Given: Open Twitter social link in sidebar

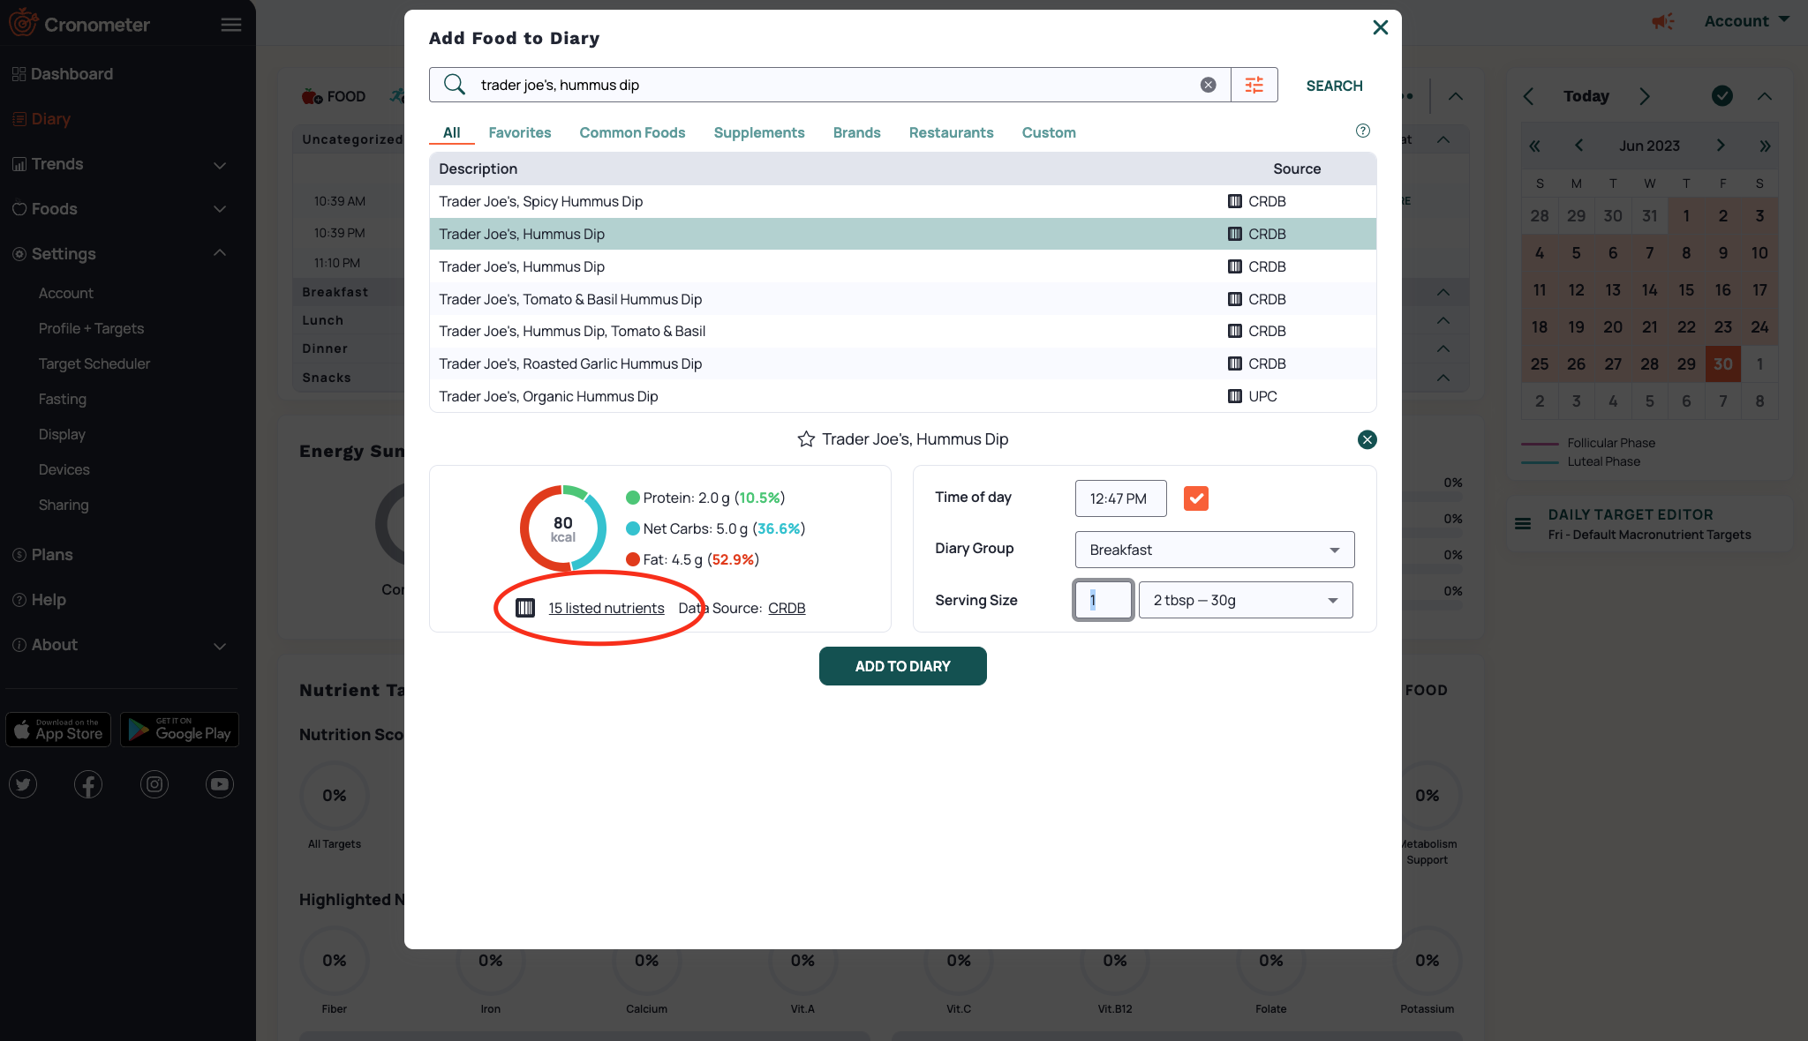Looking at the screenshot, I should click(x=23, y=784).
